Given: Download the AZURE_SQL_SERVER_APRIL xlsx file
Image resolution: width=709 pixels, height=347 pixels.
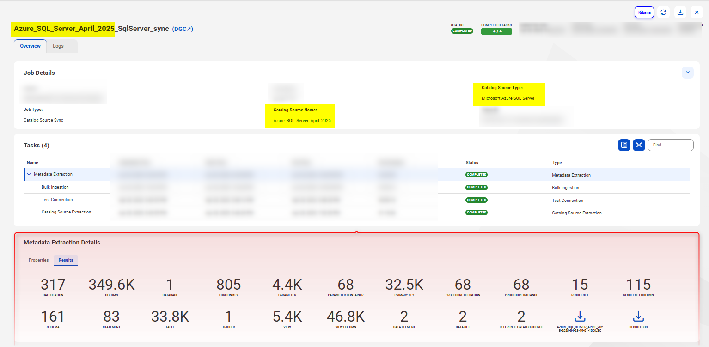Looking at the screenshot, I should tap(580, 317).
